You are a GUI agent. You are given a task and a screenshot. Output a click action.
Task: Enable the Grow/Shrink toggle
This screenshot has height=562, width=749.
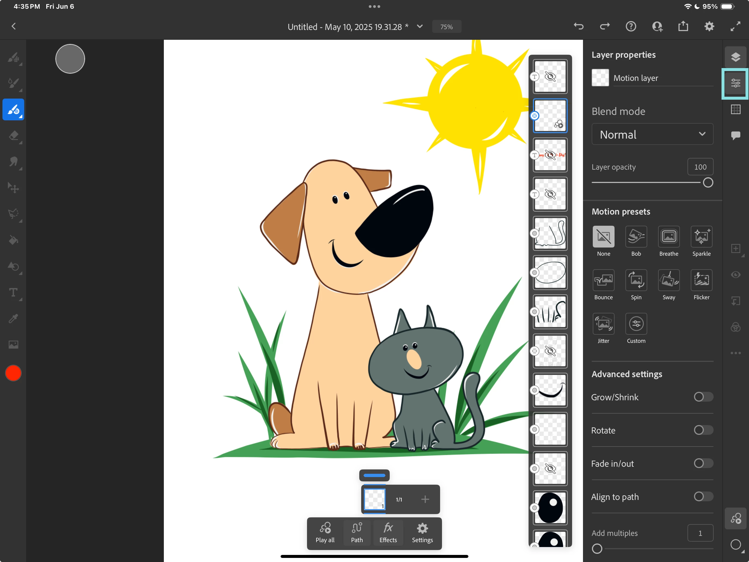point(703,397)
